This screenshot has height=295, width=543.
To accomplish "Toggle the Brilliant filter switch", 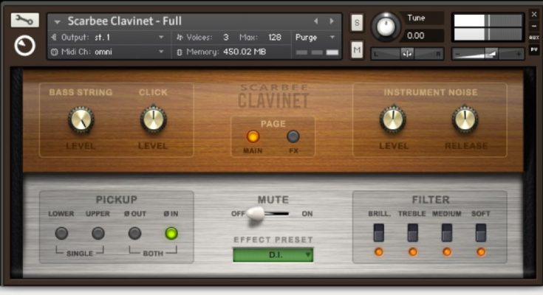I will tap(378, 233).
